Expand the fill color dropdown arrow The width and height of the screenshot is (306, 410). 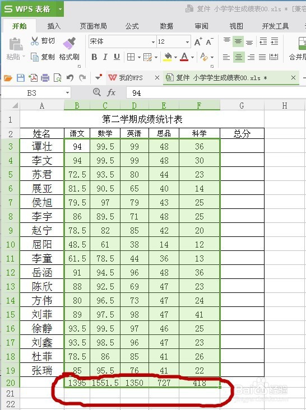pyautogui.click(x=175, y=57)
